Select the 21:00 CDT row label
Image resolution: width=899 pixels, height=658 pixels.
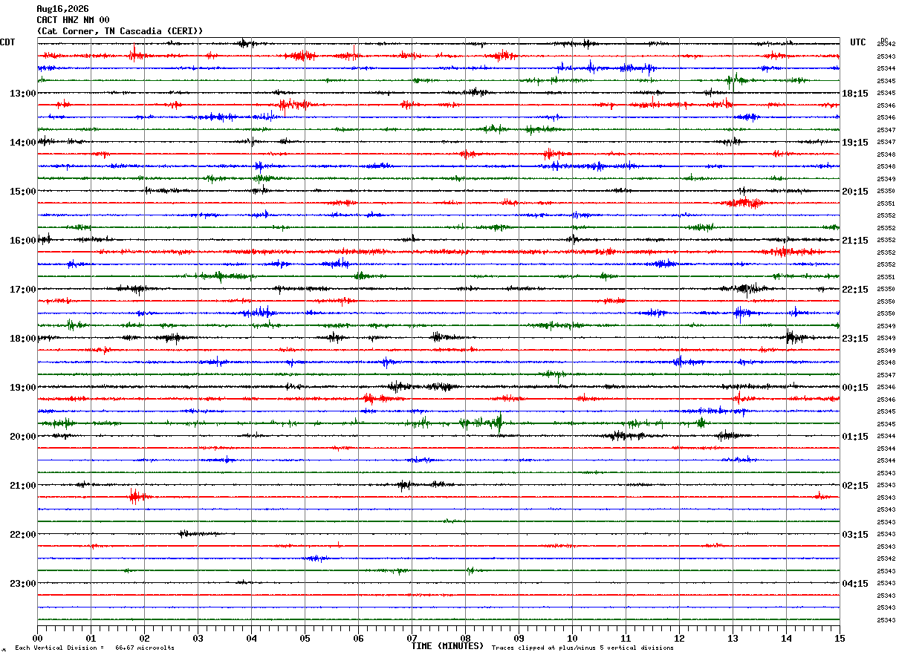point(23,486)
